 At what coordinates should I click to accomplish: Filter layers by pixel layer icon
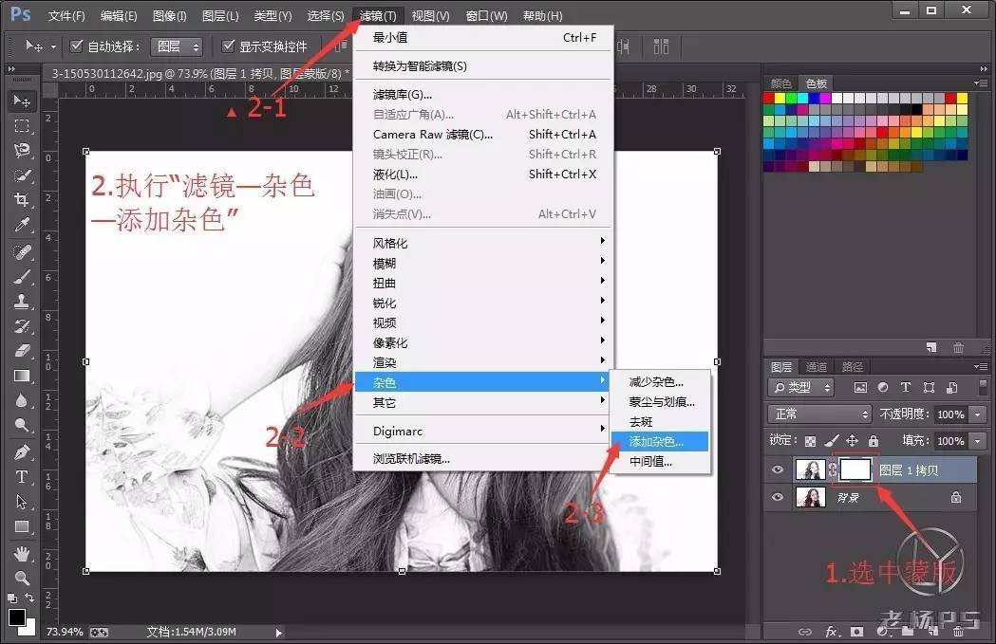860,387
